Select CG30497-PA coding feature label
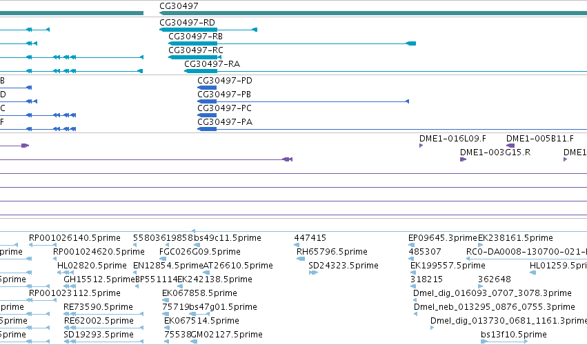587x345 pixels. pos(225,122)
